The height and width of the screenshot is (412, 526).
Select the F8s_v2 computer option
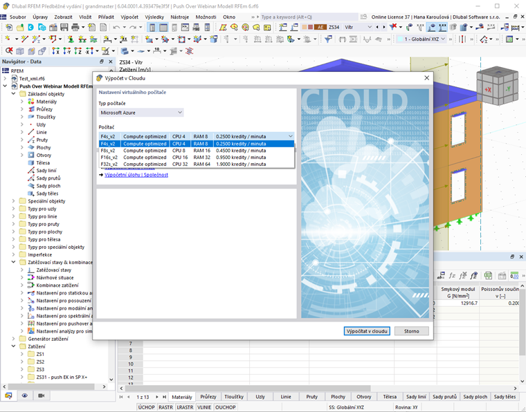click(x=197, y=151)
